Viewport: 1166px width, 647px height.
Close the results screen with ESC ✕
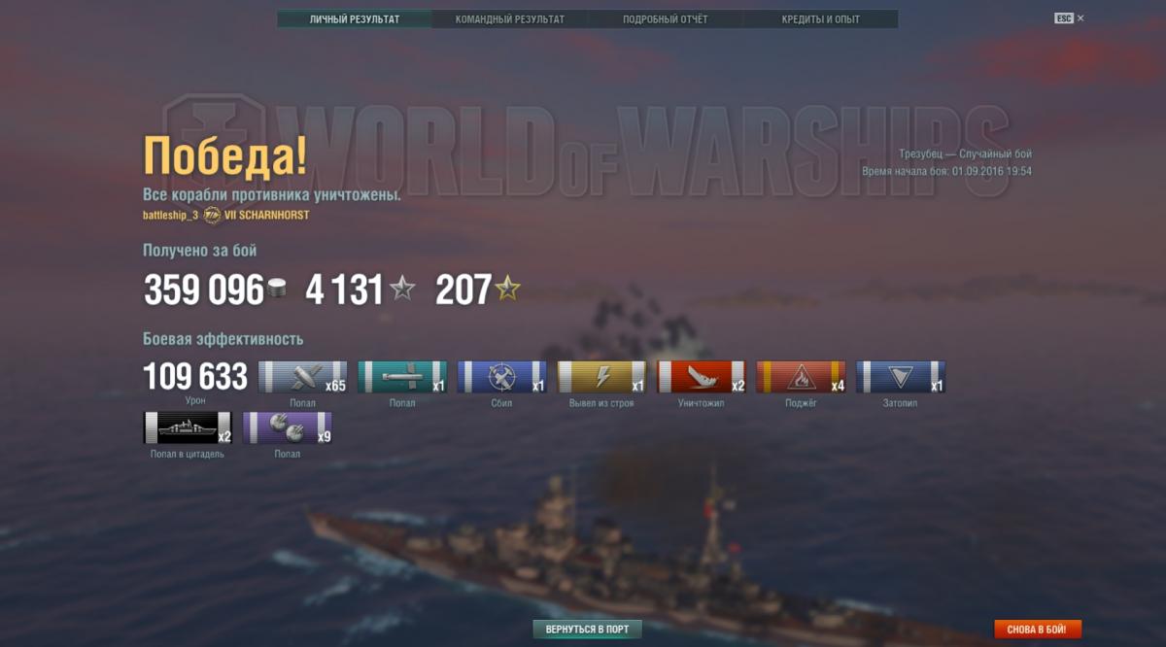pyautogui.click(x=1070, y=18)
